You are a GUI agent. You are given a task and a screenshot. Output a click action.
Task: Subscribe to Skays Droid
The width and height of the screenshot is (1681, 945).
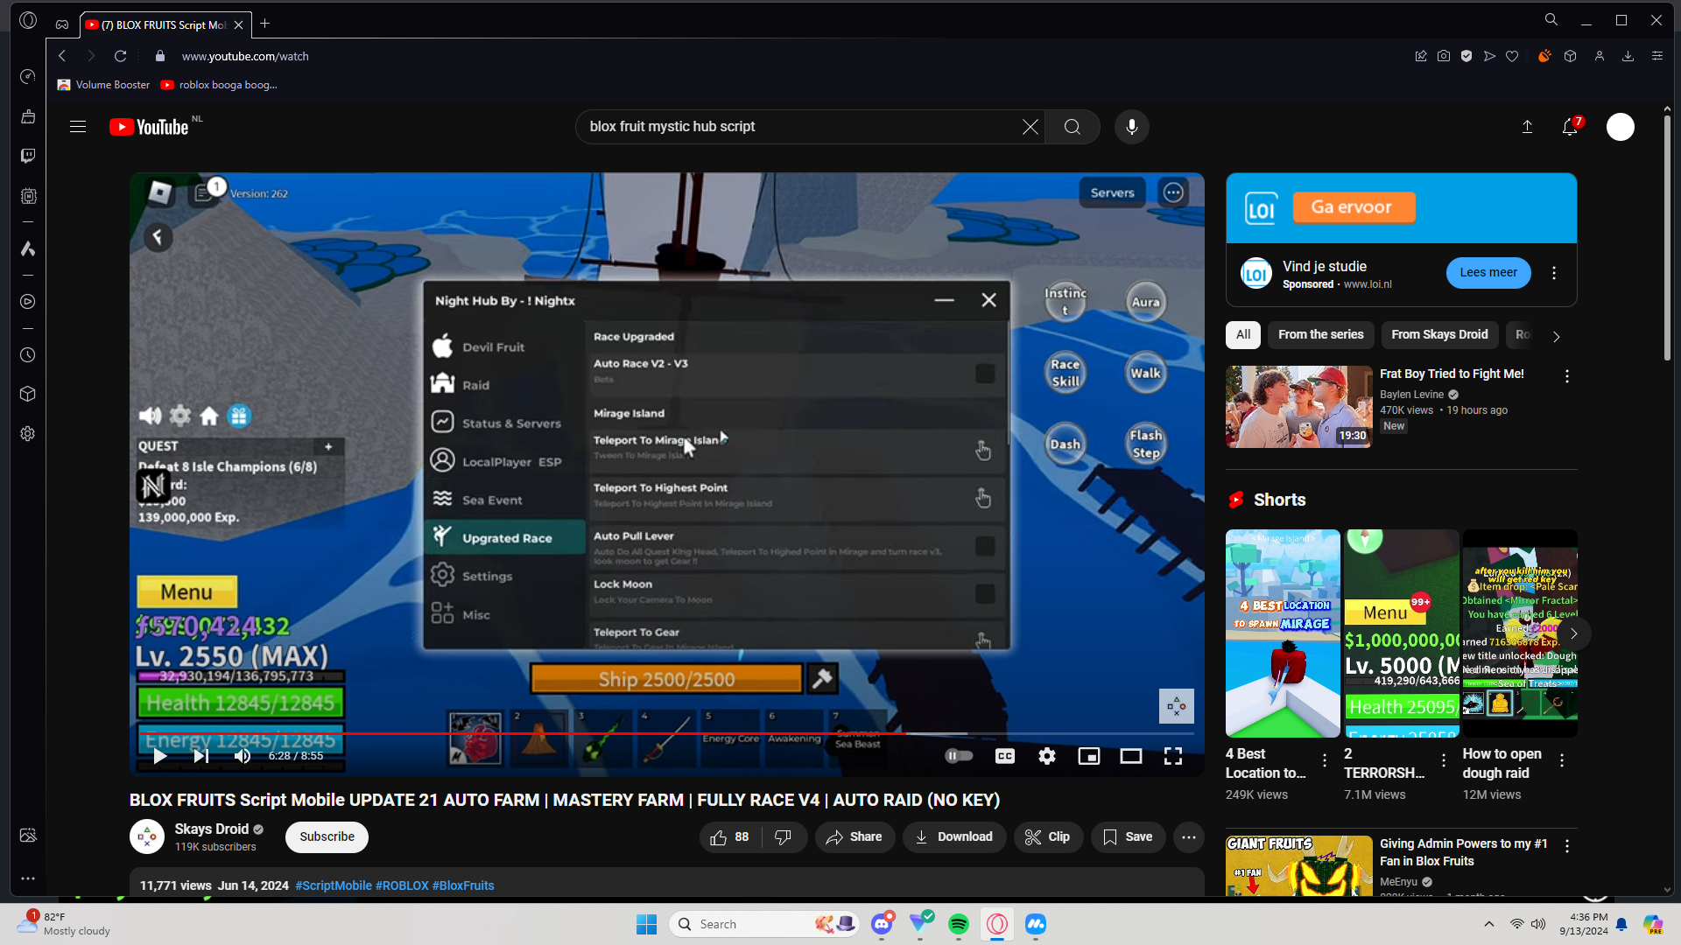(327, 837)
